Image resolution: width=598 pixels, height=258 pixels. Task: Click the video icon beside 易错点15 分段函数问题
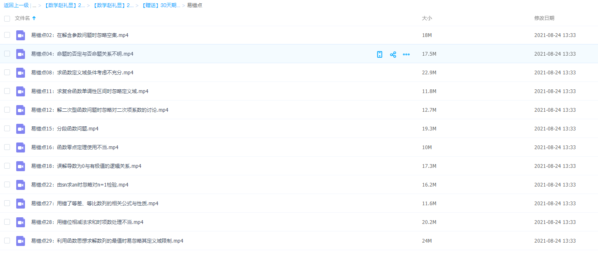[21, 129]
